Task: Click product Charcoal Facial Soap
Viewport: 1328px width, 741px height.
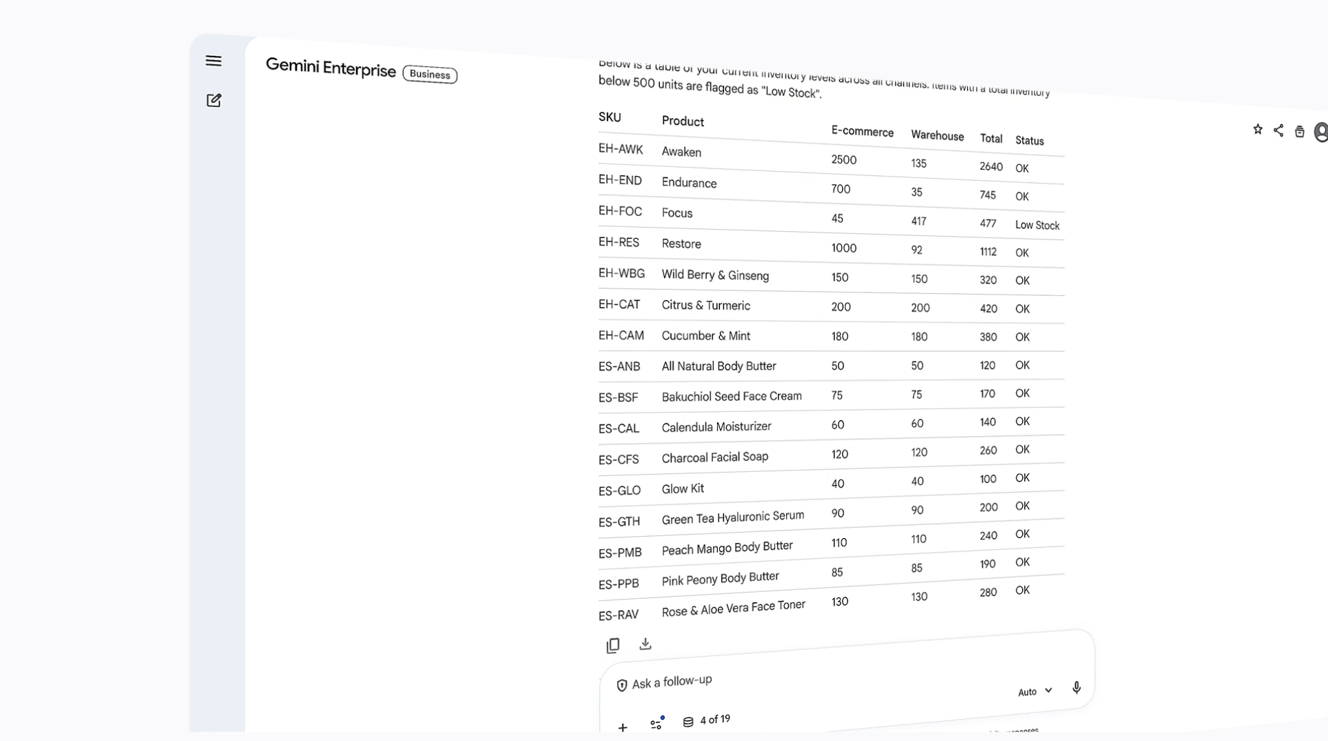Action: (x=714, y=457)
